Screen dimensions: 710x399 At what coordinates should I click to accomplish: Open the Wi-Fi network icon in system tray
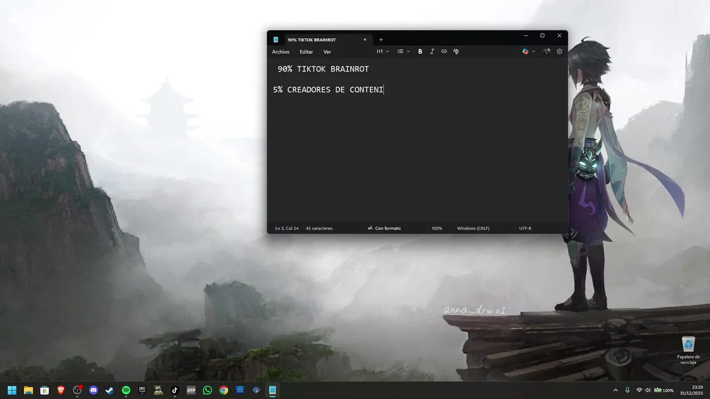[x=640, y=390]
